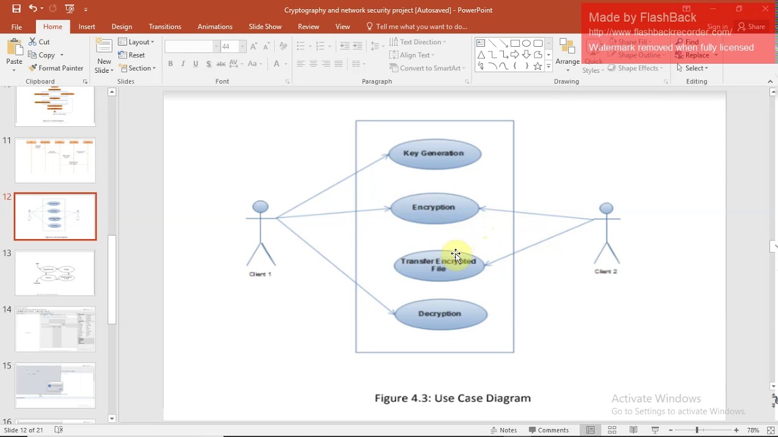
Task: Switch to Slide Sorter view
Action: pos(612,430)
